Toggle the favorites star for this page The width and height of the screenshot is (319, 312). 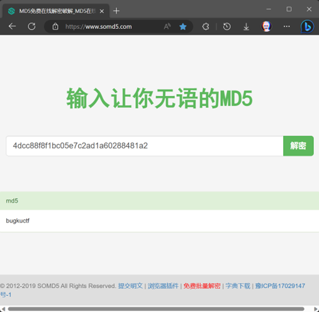click(x=183, y=26)
